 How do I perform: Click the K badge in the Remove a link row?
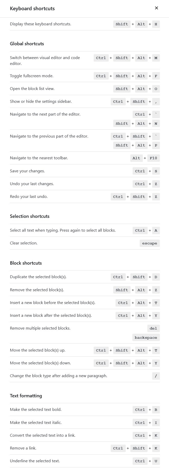[x=156, y=448]
